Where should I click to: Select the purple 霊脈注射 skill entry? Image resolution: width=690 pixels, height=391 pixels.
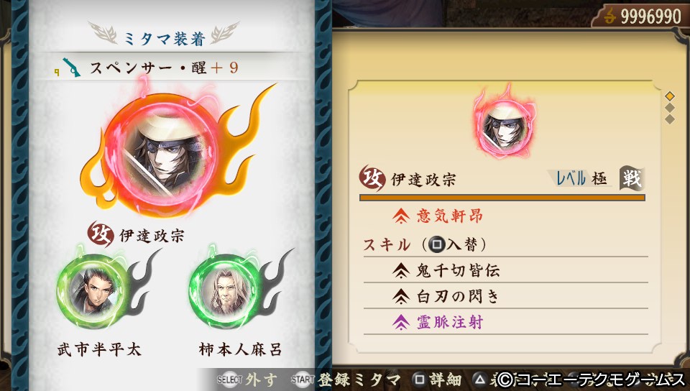coord(506,322)
